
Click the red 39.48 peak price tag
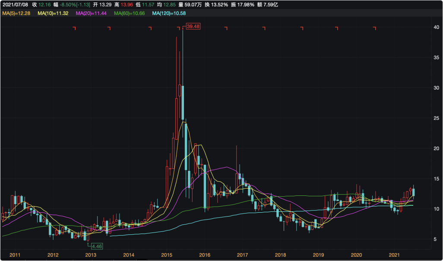click(x=193, y=26)
